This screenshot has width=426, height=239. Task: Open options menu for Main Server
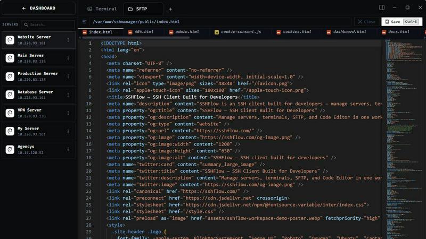click(68, 58)
